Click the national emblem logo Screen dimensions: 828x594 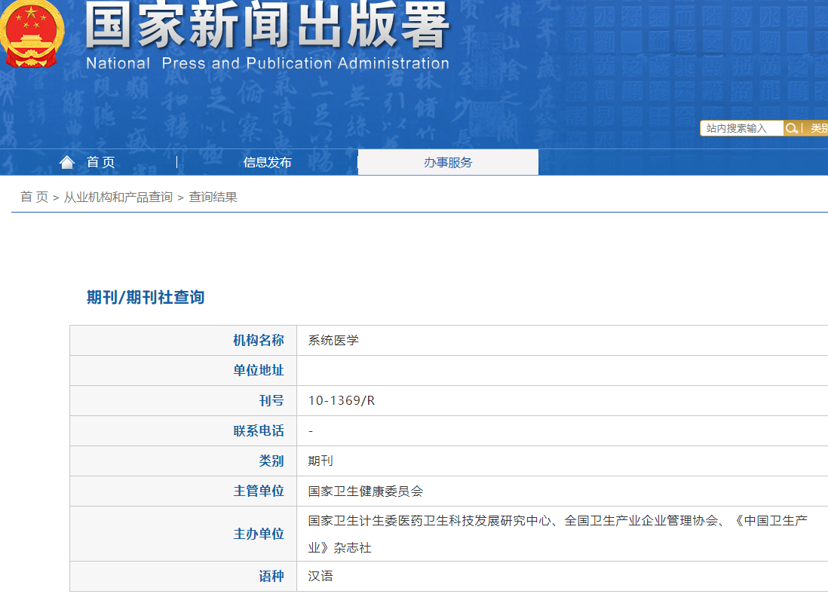coord(32,34)
